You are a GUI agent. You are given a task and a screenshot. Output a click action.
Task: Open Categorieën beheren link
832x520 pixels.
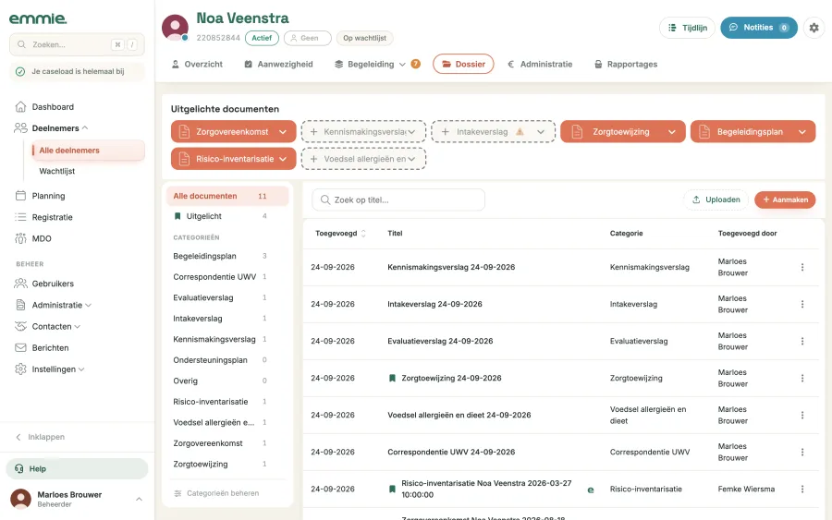pyautogui.click(x=216, y=493)
